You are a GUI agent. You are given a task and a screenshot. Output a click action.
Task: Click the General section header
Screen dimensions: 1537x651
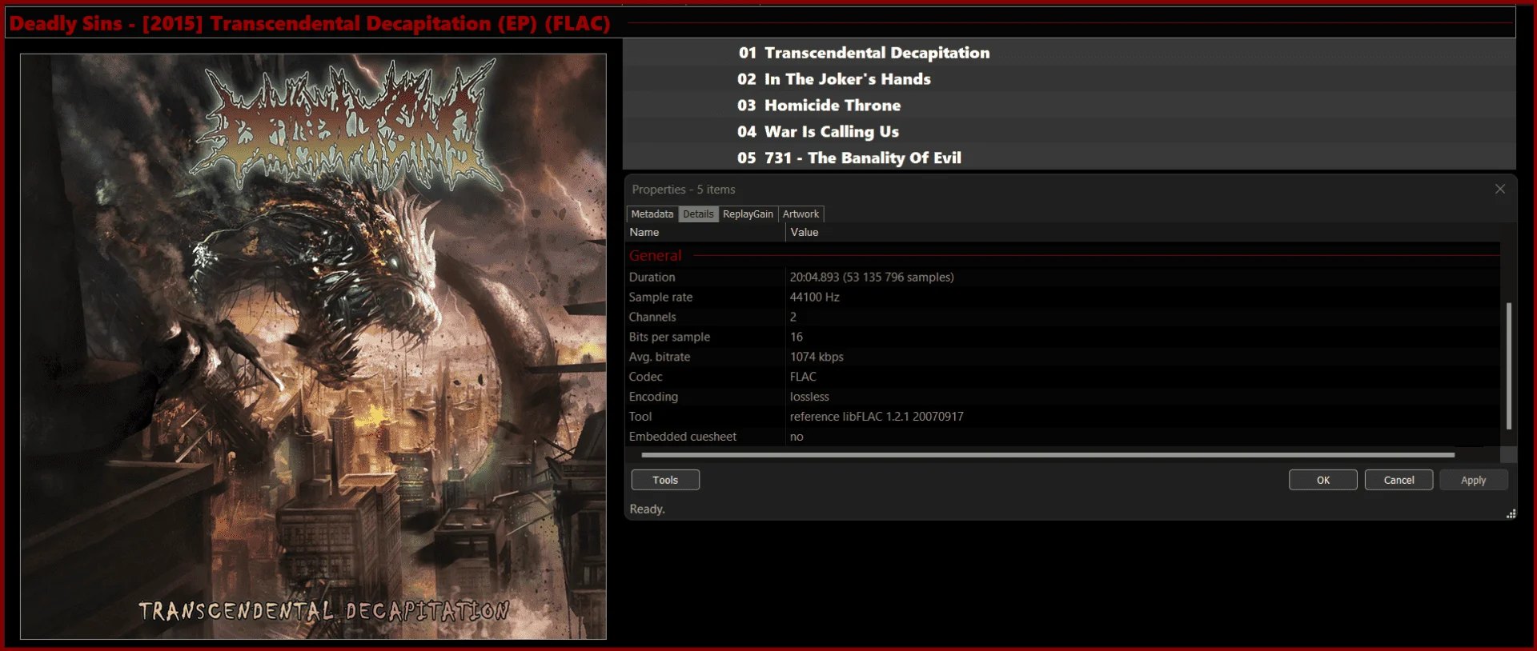point(1063,255)
